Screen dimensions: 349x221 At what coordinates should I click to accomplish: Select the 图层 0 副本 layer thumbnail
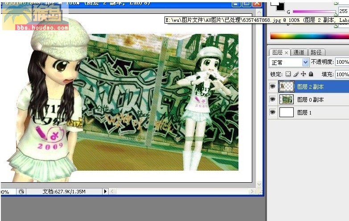(286, 99)
